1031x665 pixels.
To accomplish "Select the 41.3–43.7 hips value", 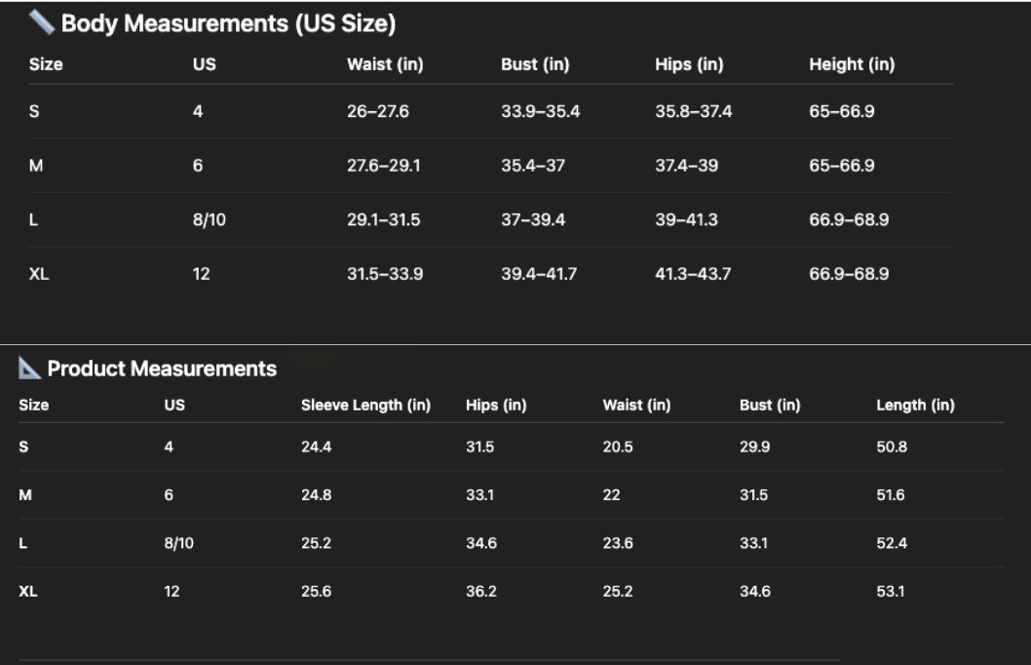I will (692, 274).
